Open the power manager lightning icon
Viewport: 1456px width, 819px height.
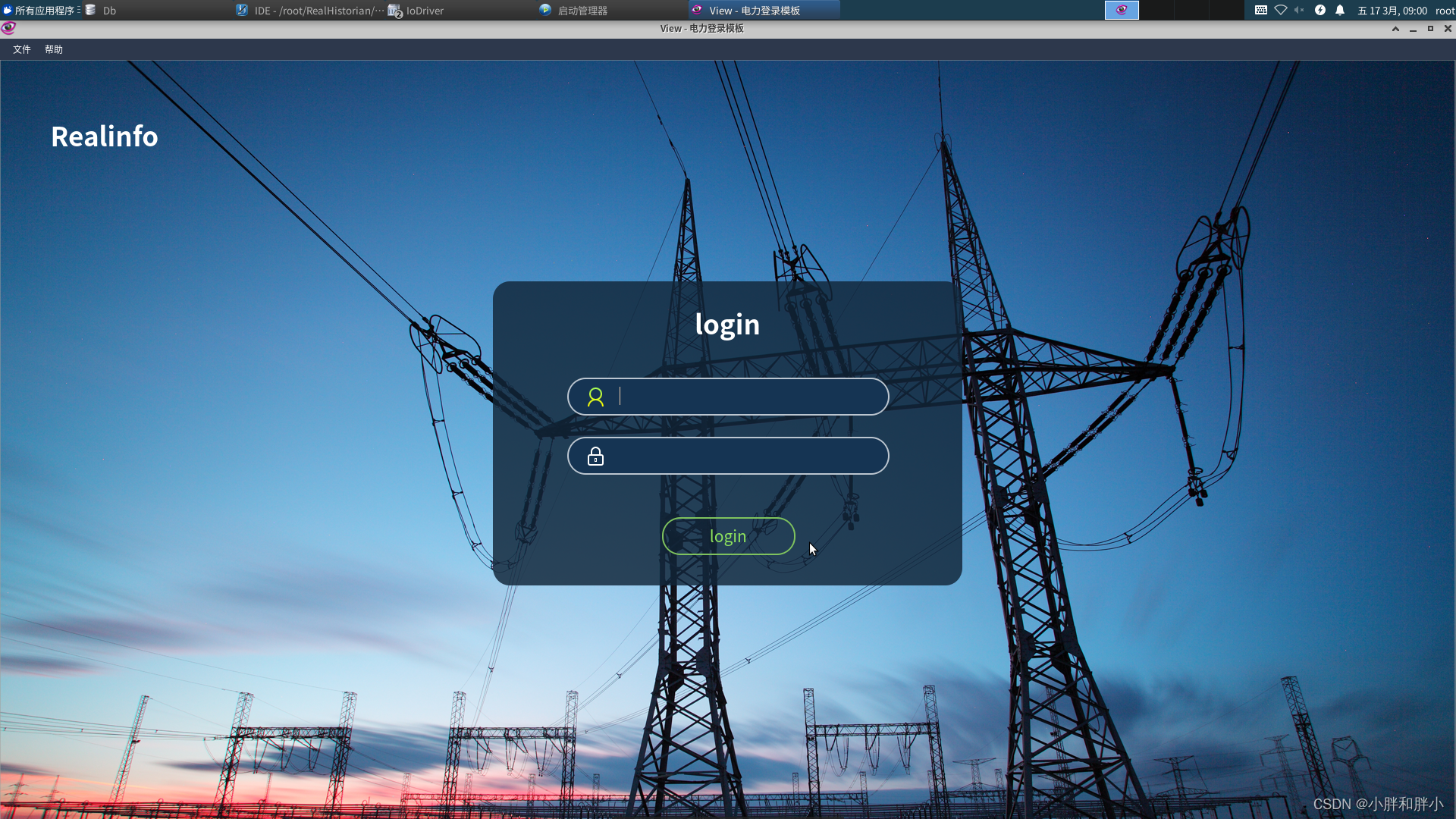pyautogui.click(x=1320, y=10)
